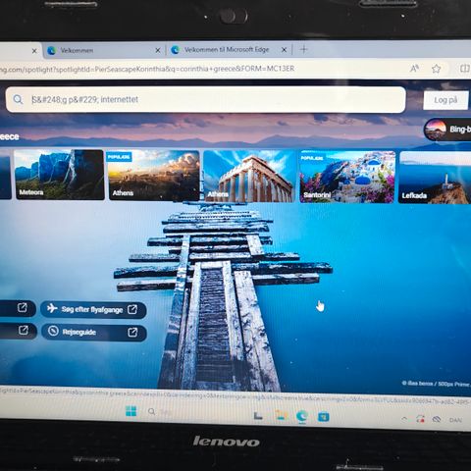Screen dimensions: 471x471
Task: Switch to Velkommen til Microsoft Edge tab
Action: [227, 50]
